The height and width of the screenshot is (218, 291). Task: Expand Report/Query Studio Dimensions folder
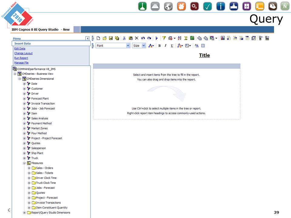24,213
